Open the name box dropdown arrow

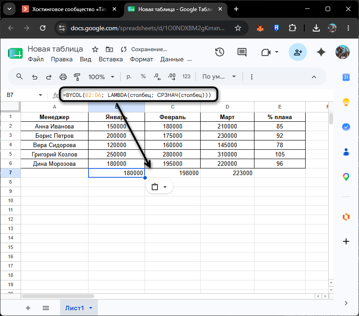40,95
